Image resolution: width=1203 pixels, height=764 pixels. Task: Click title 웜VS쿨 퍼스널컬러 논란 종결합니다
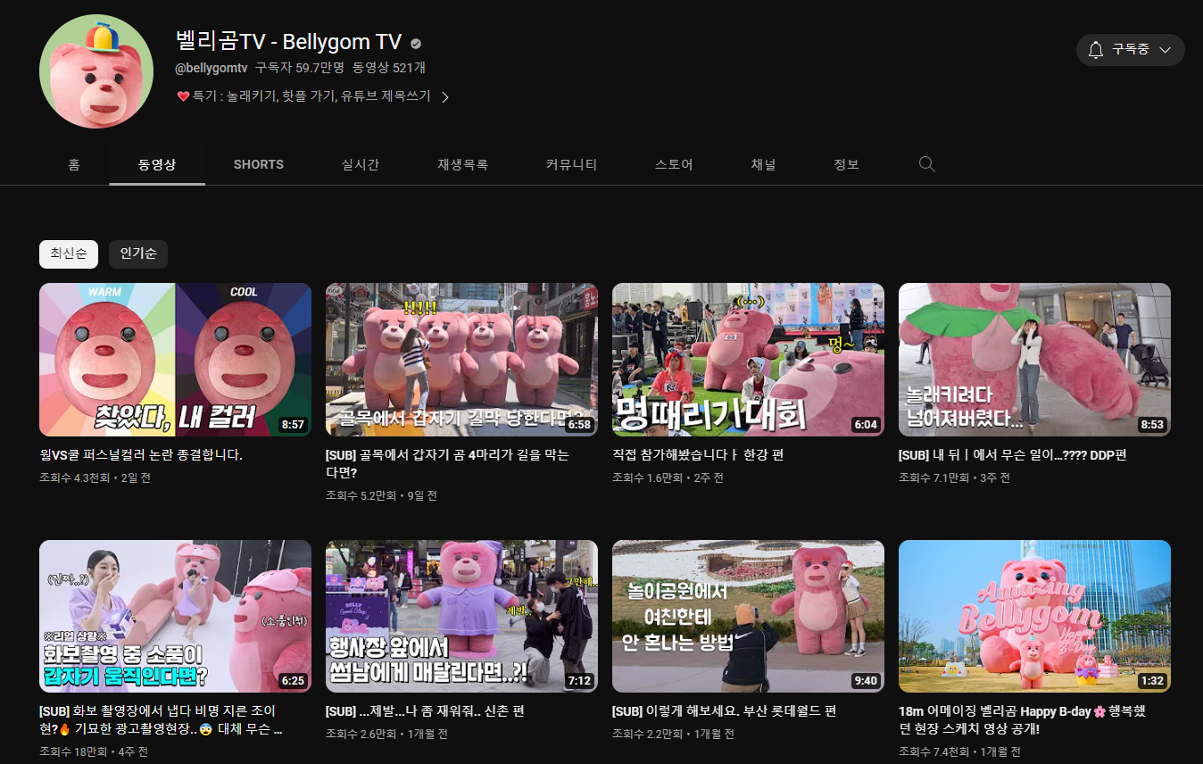[x=141, y=455]
